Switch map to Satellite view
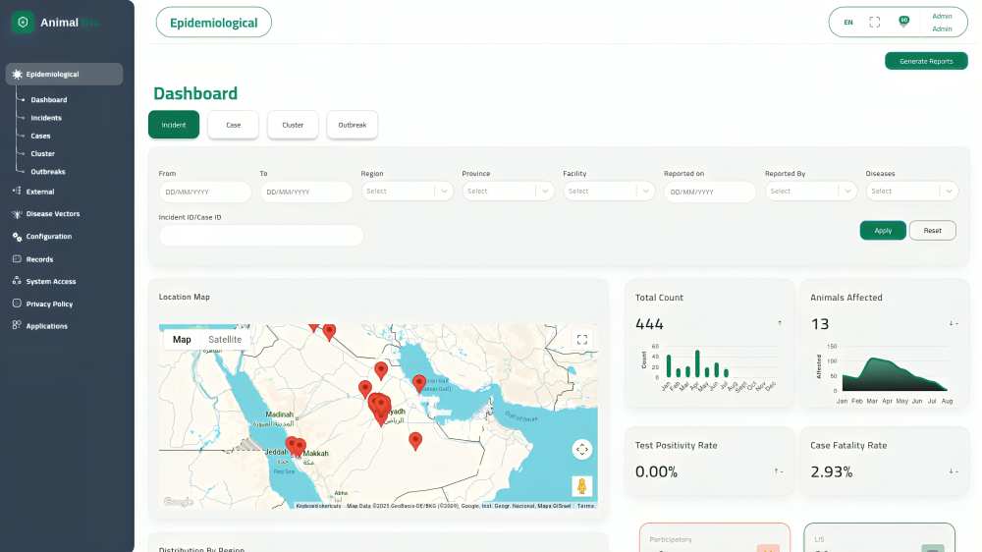982x552 pixels. pyautogui.click(x=224, y=340)
